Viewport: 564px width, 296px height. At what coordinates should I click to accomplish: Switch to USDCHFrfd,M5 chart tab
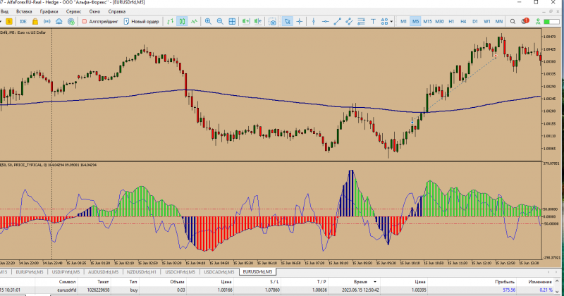point(180,272)
